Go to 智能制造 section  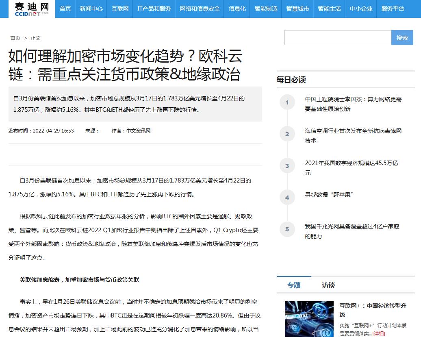point(266,9)
